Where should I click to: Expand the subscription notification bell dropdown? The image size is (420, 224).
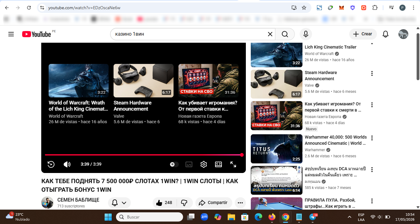(119, 203)
